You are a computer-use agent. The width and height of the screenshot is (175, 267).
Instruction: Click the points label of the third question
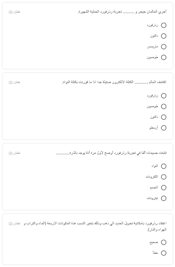(15, 153)
